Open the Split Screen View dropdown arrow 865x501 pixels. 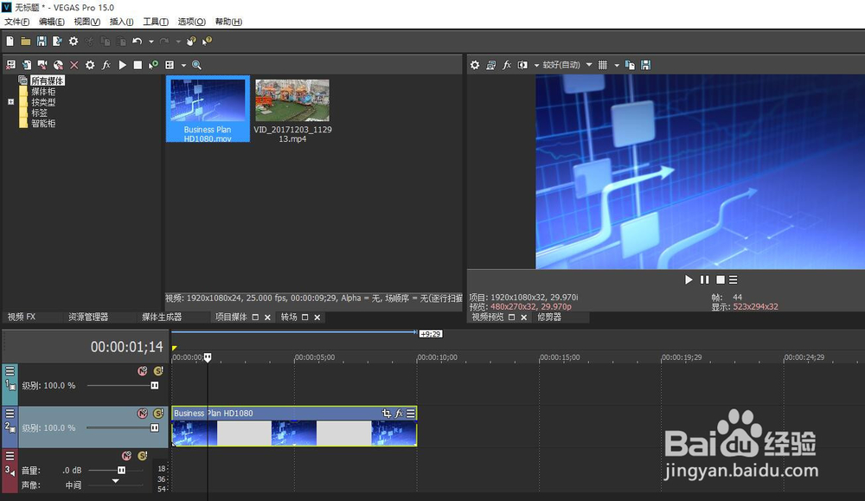pyautogui.click(x=536, y=65)
